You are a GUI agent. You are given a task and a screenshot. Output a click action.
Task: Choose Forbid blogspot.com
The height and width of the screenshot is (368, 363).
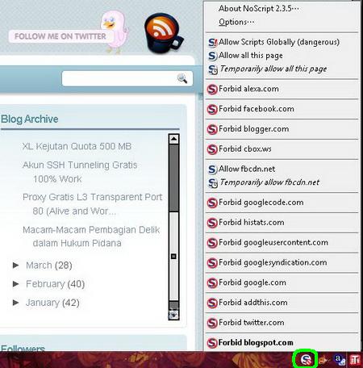pos(282,343)
